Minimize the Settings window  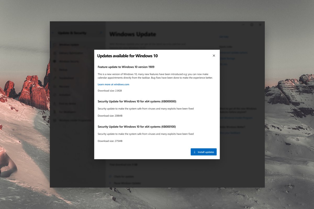[x=243, y=25]
